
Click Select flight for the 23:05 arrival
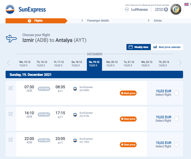point(163,146)
